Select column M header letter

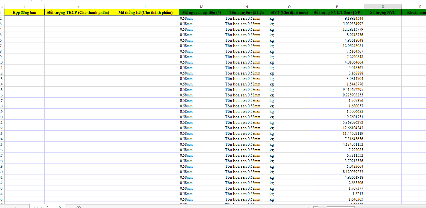click(x=202, y=7)
